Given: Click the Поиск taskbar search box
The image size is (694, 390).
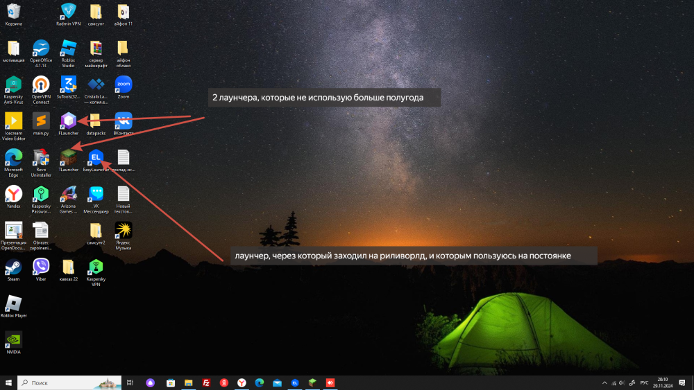Looking at the screenshot, I should pos(69,382).
